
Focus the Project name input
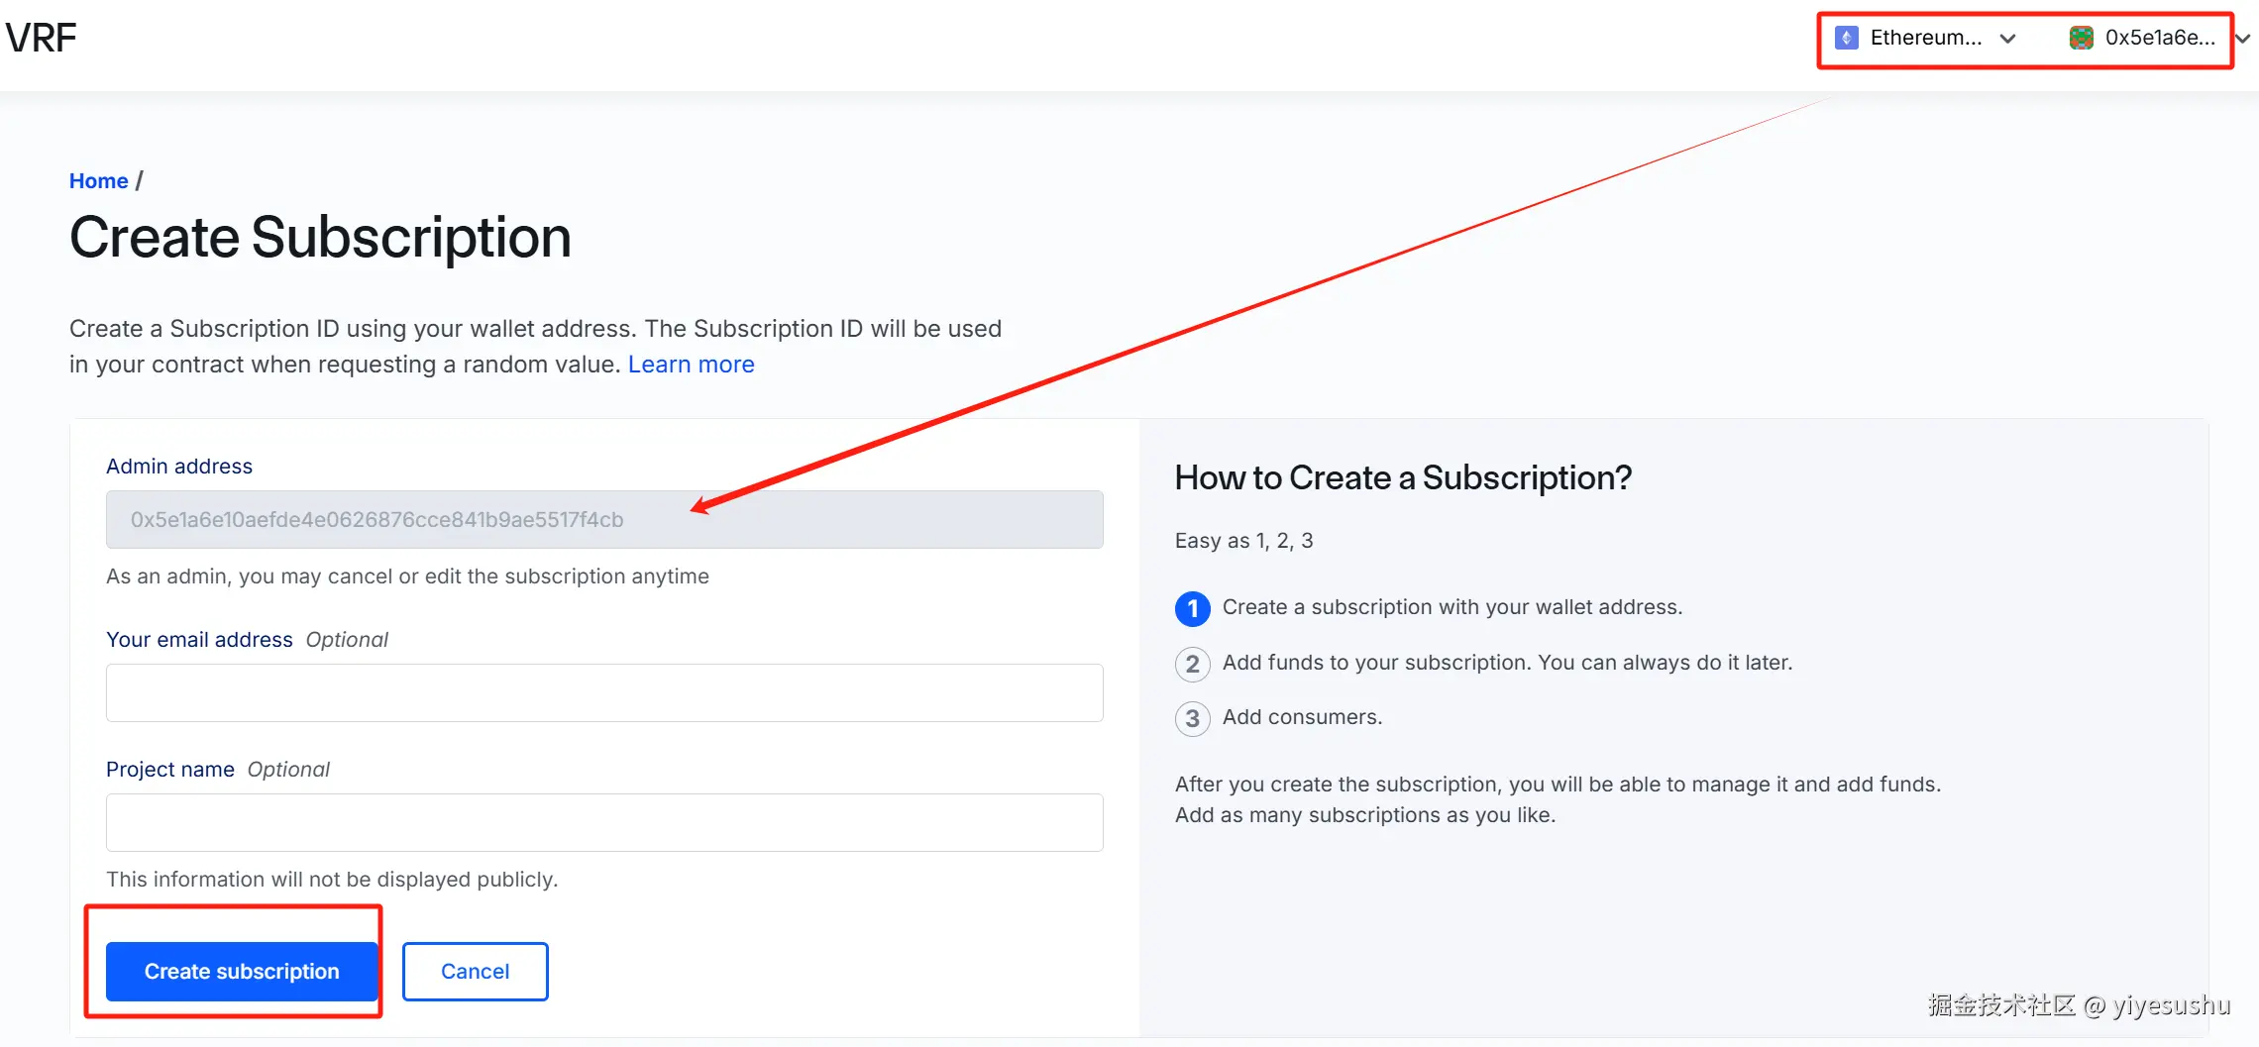[603, 823]
